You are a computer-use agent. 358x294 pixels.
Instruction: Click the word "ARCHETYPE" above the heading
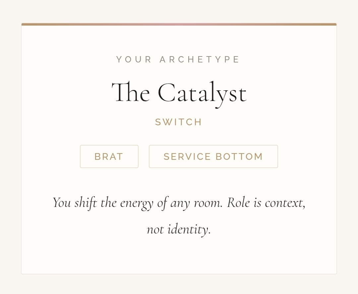[x=200, y=59]
